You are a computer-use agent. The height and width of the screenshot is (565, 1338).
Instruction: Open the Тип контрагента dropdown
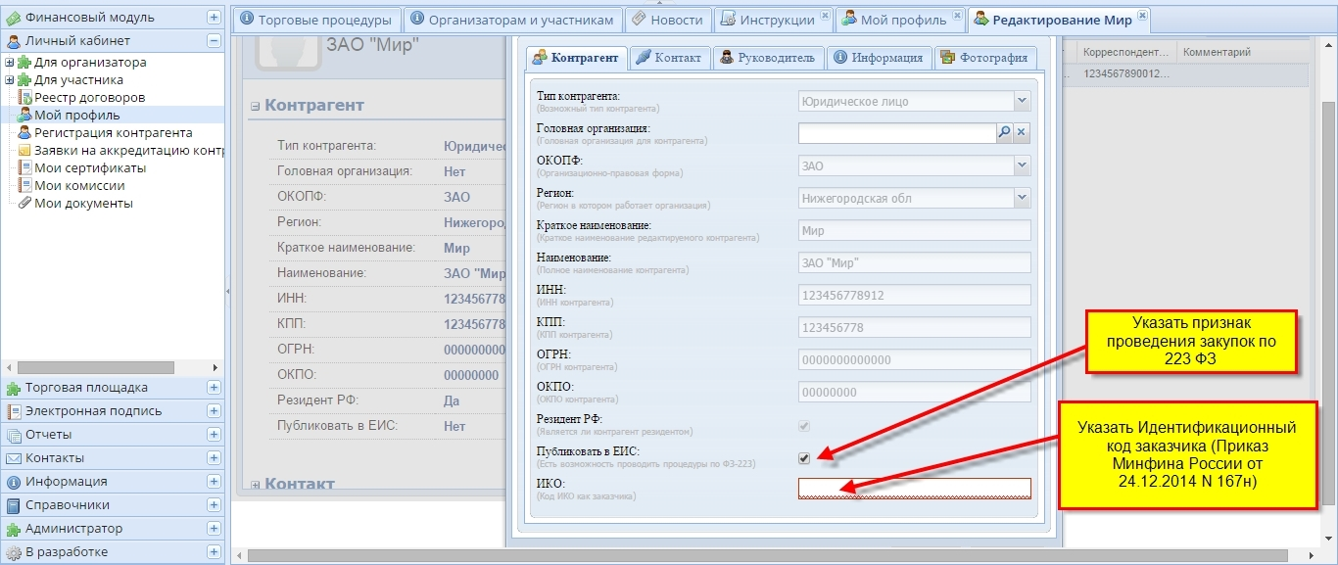tap(1022, 101)
